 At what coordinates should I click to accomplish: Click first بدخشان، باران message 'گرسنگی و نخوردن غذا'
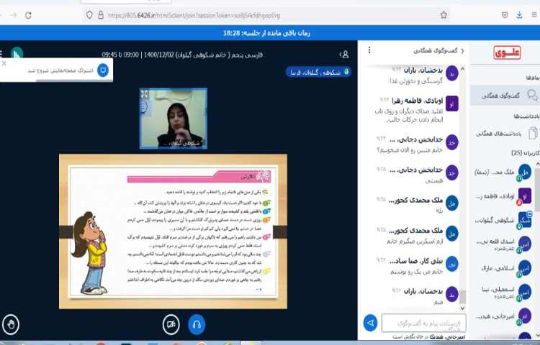point(416,81)
